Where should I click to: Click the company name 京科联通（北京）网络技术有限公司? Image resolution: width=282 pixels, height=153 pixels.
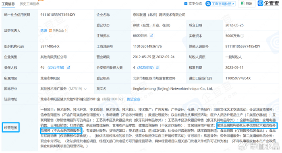(159, 15)
